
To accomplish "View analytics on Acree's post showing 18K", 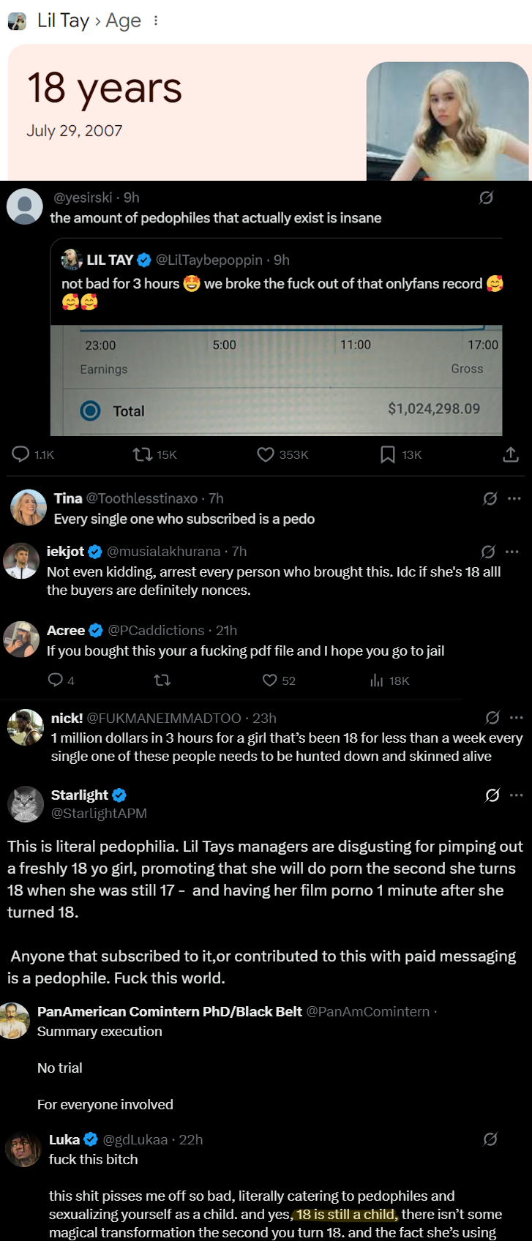I will pyautogui.click(x=377, y=681).
